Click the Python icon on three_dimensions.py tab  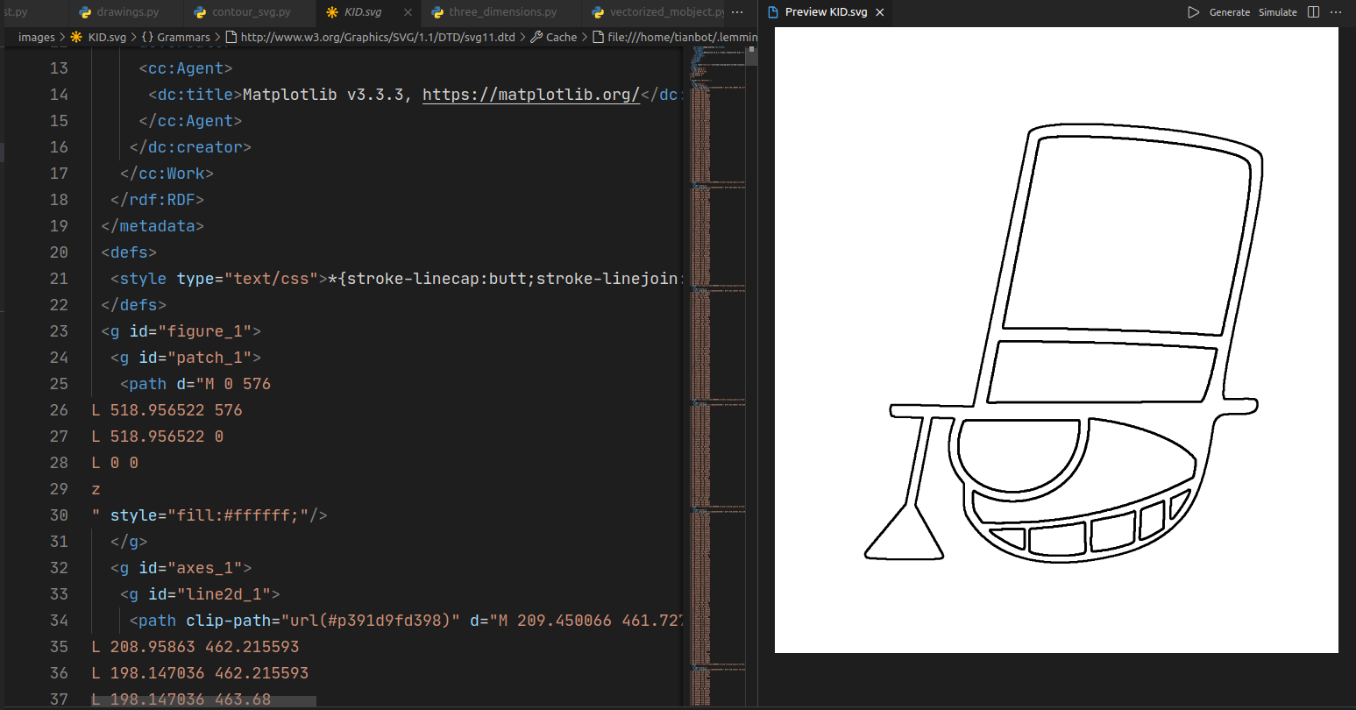pyautogui.click(x=437, y=12)
